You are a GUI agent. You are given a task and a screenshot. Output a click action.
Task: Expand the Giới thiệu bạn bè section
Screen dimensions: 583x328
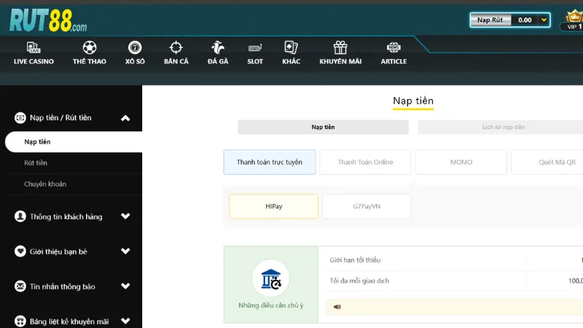(125, 251)
